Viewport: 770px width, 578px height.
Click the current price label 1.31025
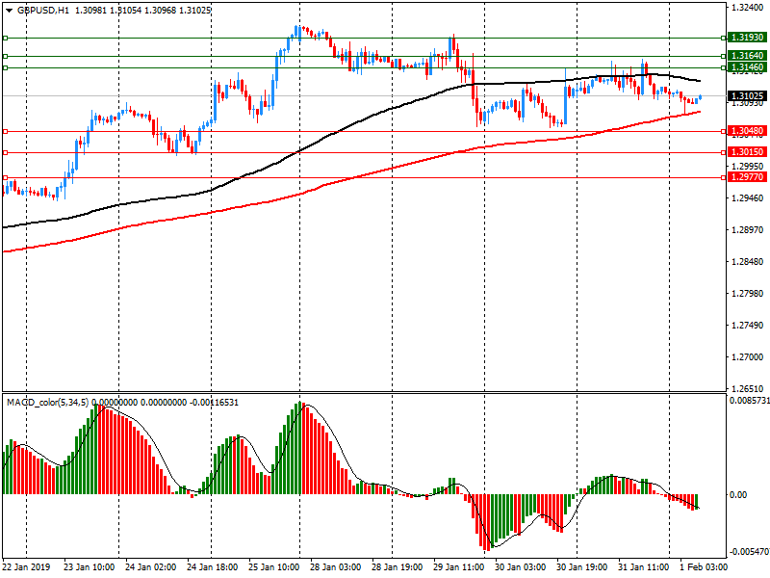pos(747,96)
